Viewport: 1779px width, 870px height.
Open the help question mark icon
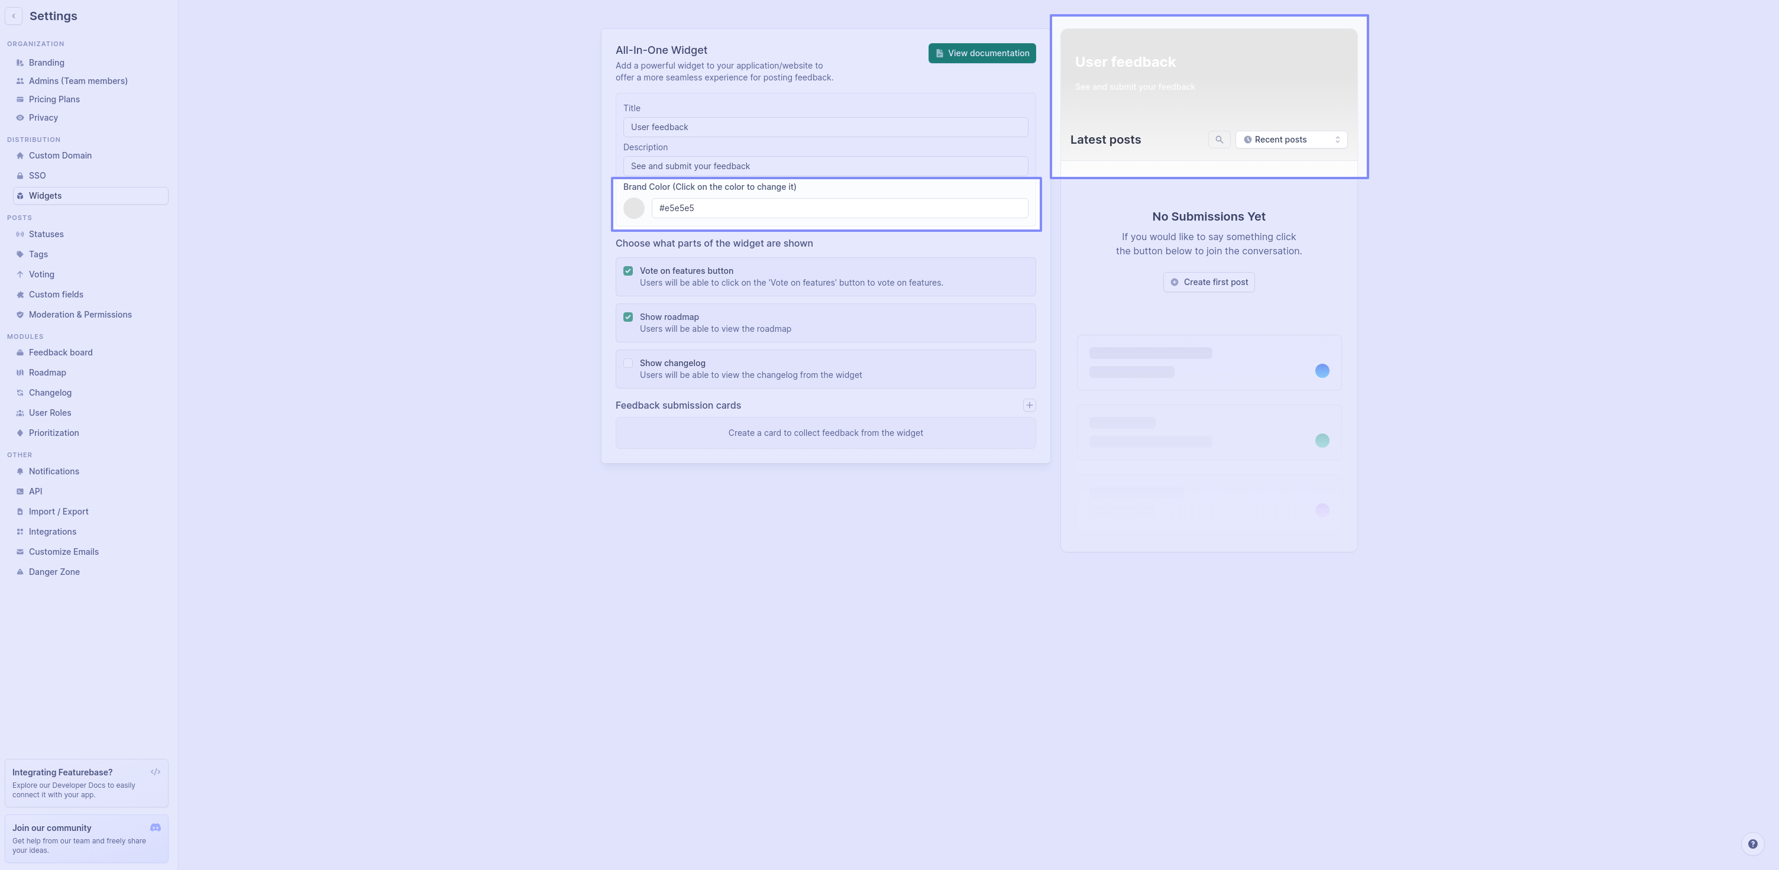click(x=1752, y=844)
